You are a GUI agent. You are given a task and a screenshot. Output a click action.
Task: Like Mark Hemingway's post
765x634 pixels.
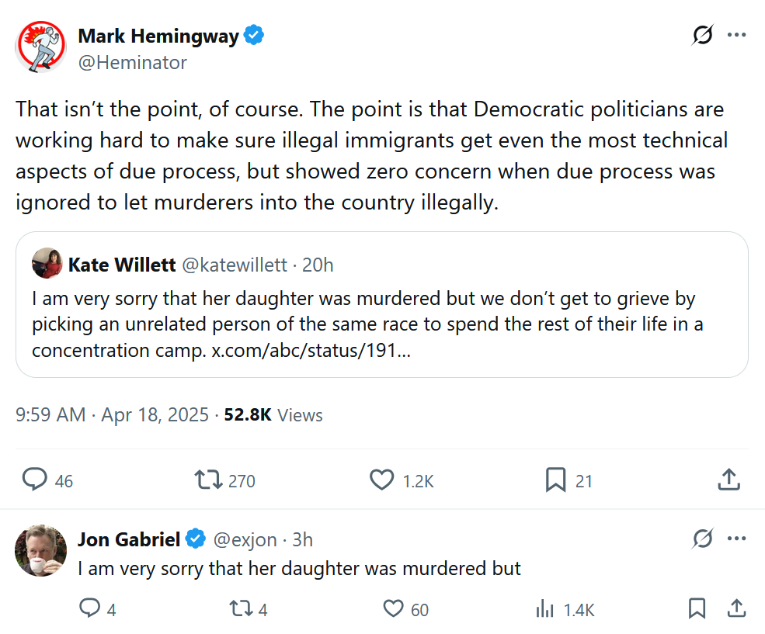click(381, 480)
